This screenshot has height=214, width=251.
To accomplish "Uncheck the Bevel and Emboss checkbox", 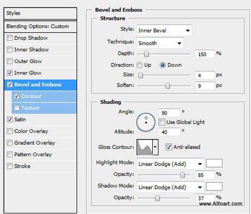I will pyautogui.click(x=9, y=84).
